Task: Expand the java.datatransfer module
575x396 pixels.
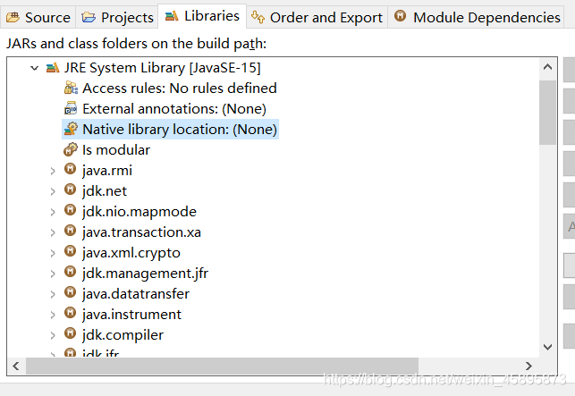Action: pos(53,294)
